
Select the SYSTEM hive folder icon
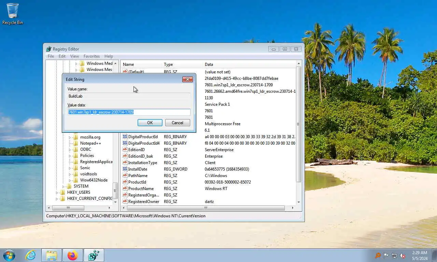point(69,186)
